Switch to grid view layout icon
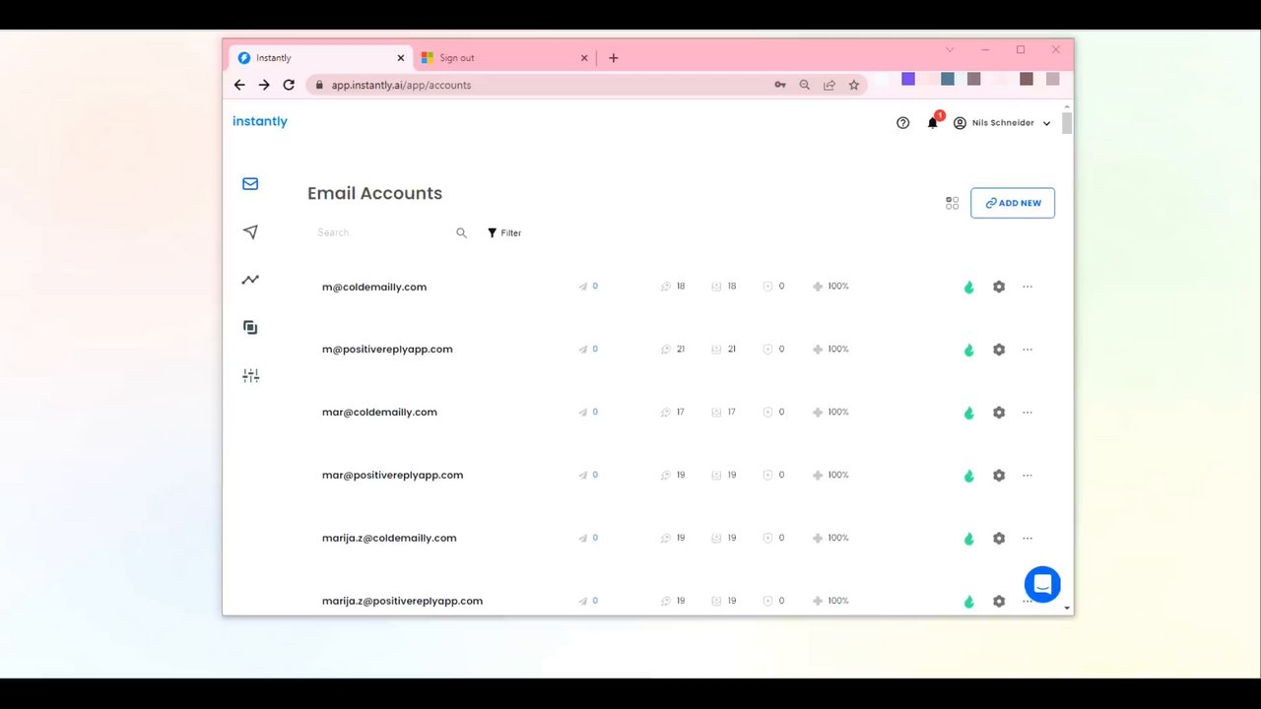Image resolution: width=1261 pixels, height=709 pixels. click(x=952, y=203)
